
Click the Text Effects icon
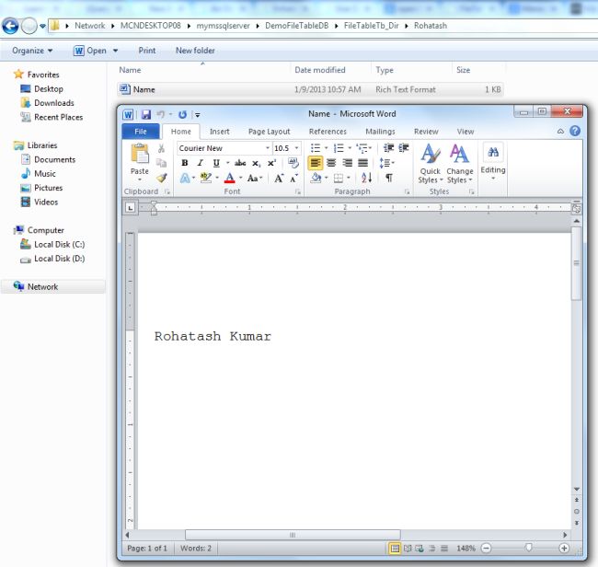click(x=185, y=179)
